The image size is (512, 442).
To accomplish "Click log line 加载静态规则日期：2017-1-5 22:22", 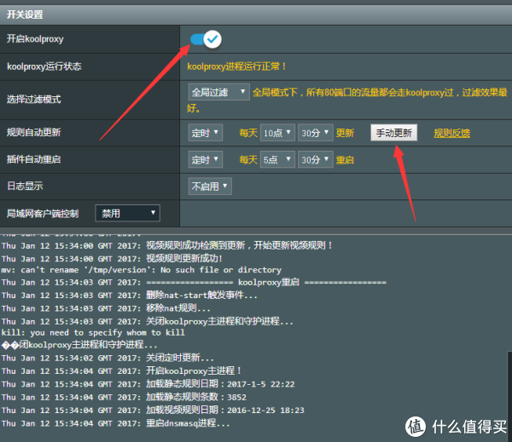I will coord(148,384).
